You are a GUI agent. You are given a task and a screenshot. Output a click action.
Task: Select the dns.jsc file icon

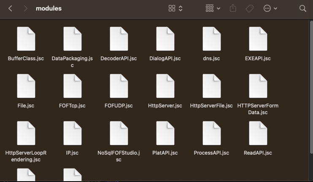[x=212, y=39]
